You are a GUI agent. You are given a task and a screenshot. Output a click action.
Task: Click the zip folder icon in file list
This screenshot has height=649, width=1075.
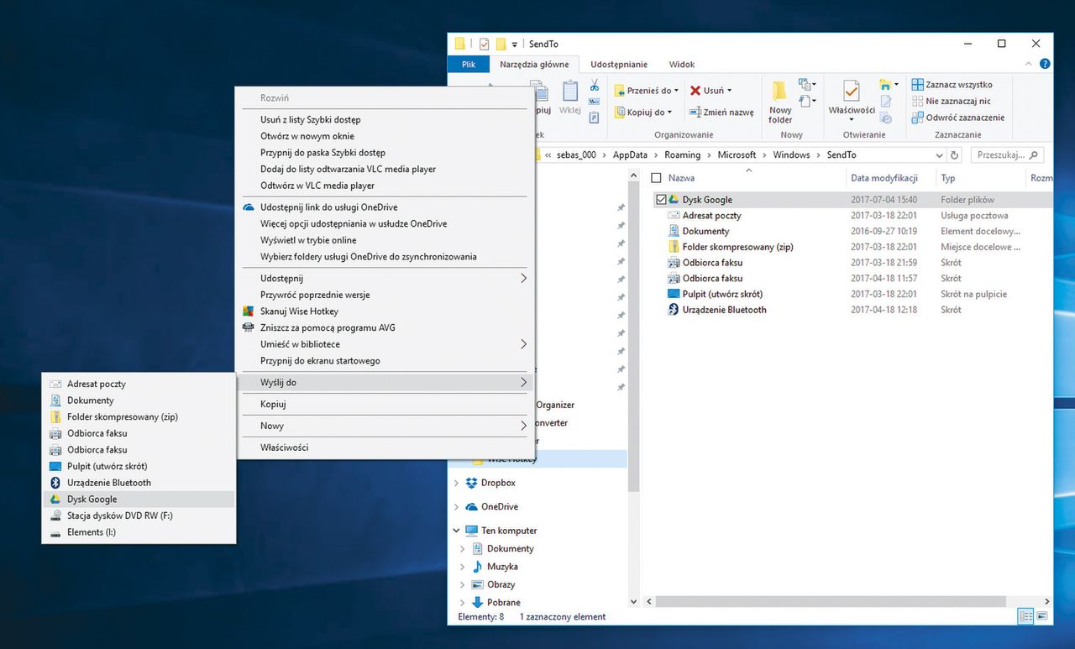pyautogui.click(x=674, y=247)
